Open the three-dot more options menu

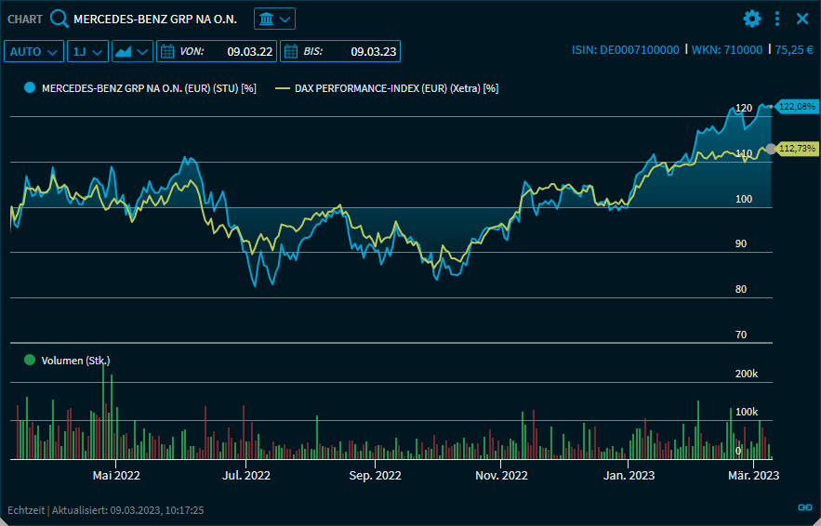point(777,19)
